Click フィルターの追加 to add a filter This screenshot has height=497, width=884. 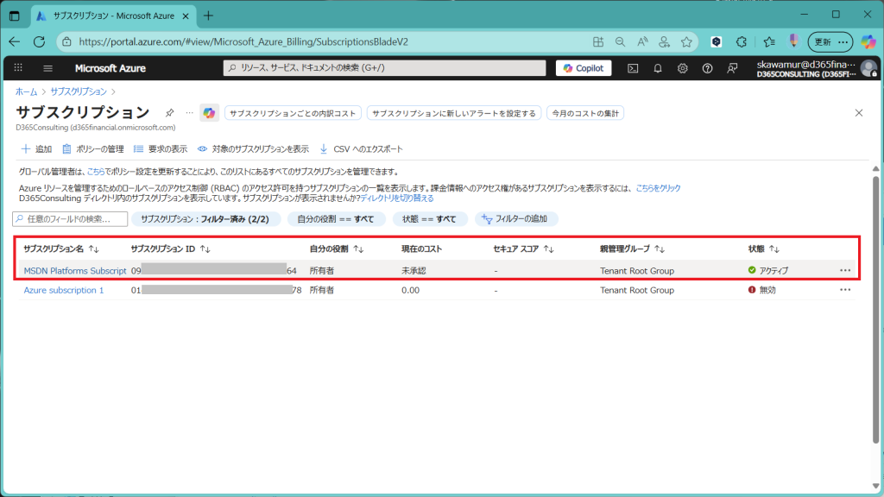(x=518, y=219)
